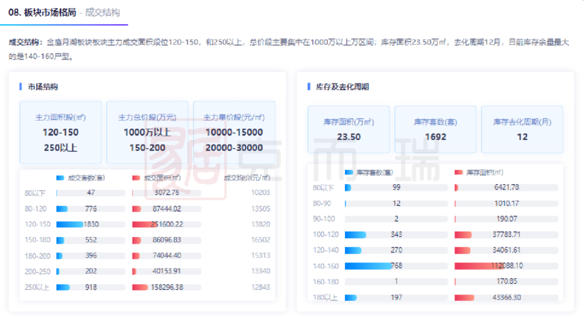This screenshot has width=584, height=319.
Task: Click the 主力总价段(万元) summary card
Action: pos(147,132)
